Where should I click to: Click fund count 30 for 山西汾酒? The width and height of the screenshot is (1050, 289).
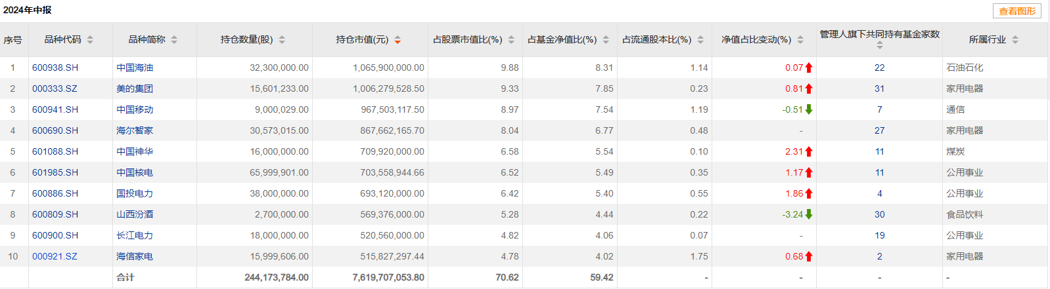point(880,214)
